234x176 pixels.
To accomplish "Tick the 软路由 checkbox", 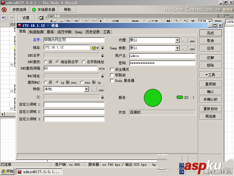I will [x=112, y=75].
